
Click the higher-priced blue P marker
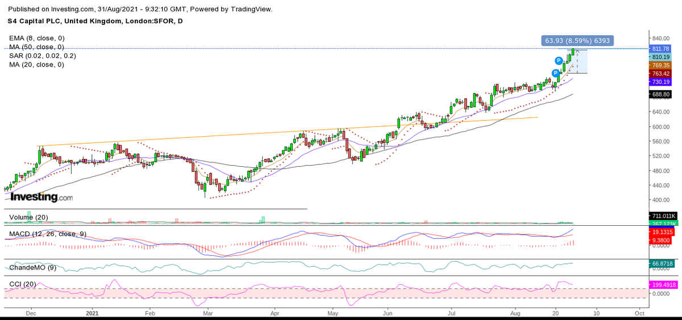pyautogui.click(x=559, y=60)
